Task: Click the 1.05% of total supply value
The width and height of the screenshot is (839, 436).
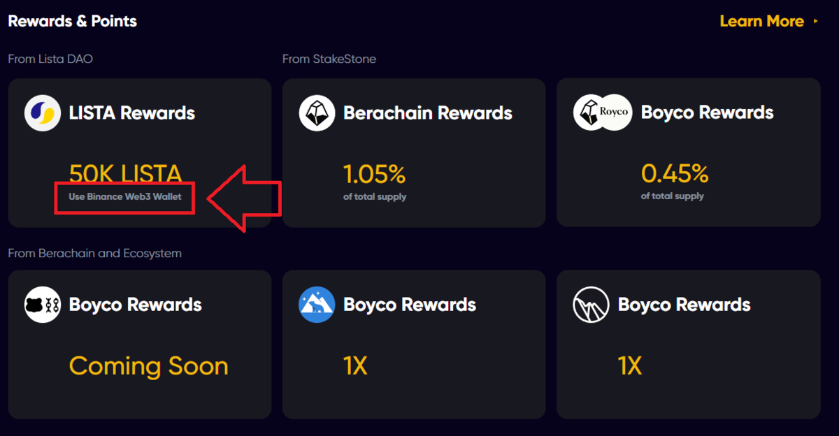Action: point(374,173)
